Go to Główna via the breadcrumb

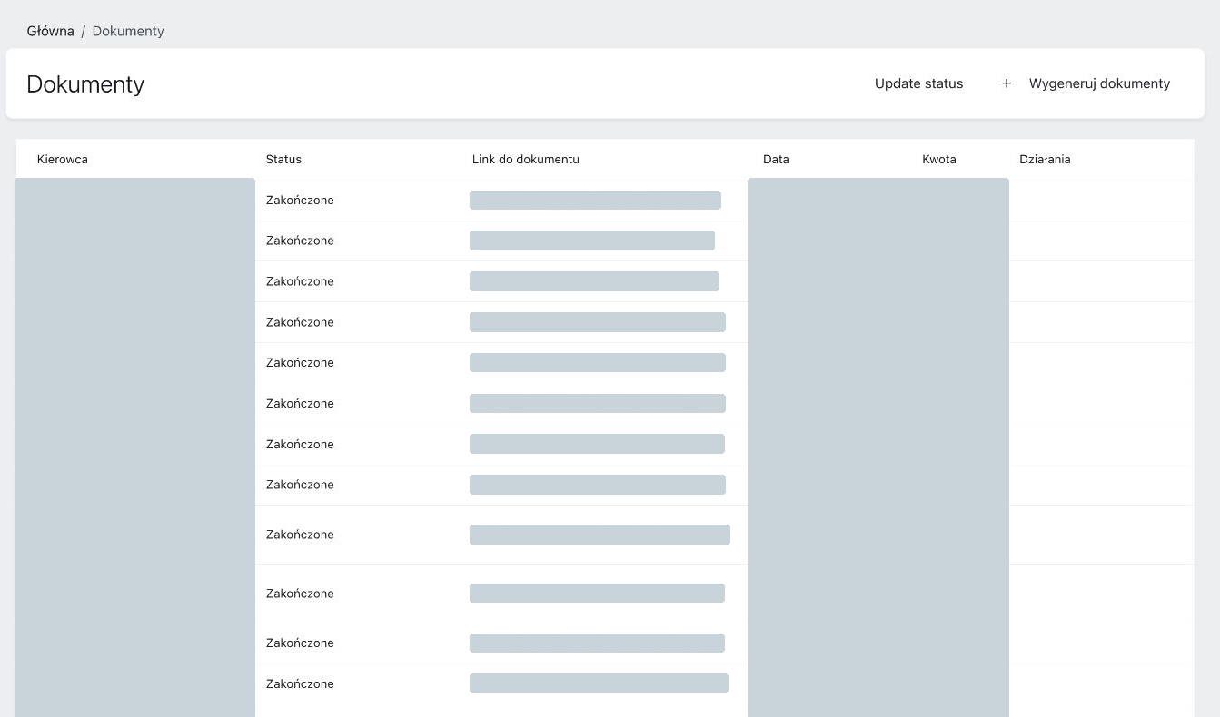click(x=51, y=31)
